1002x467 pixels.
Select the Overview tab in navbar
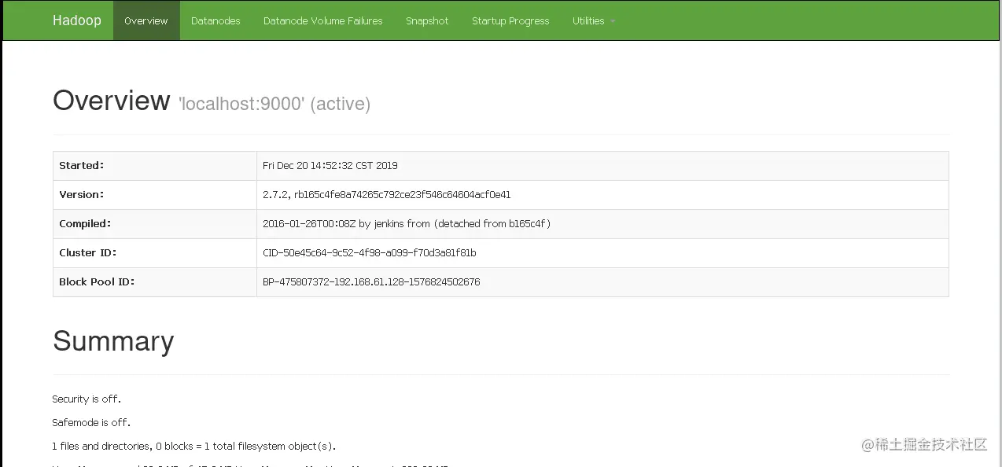[146, 21]
